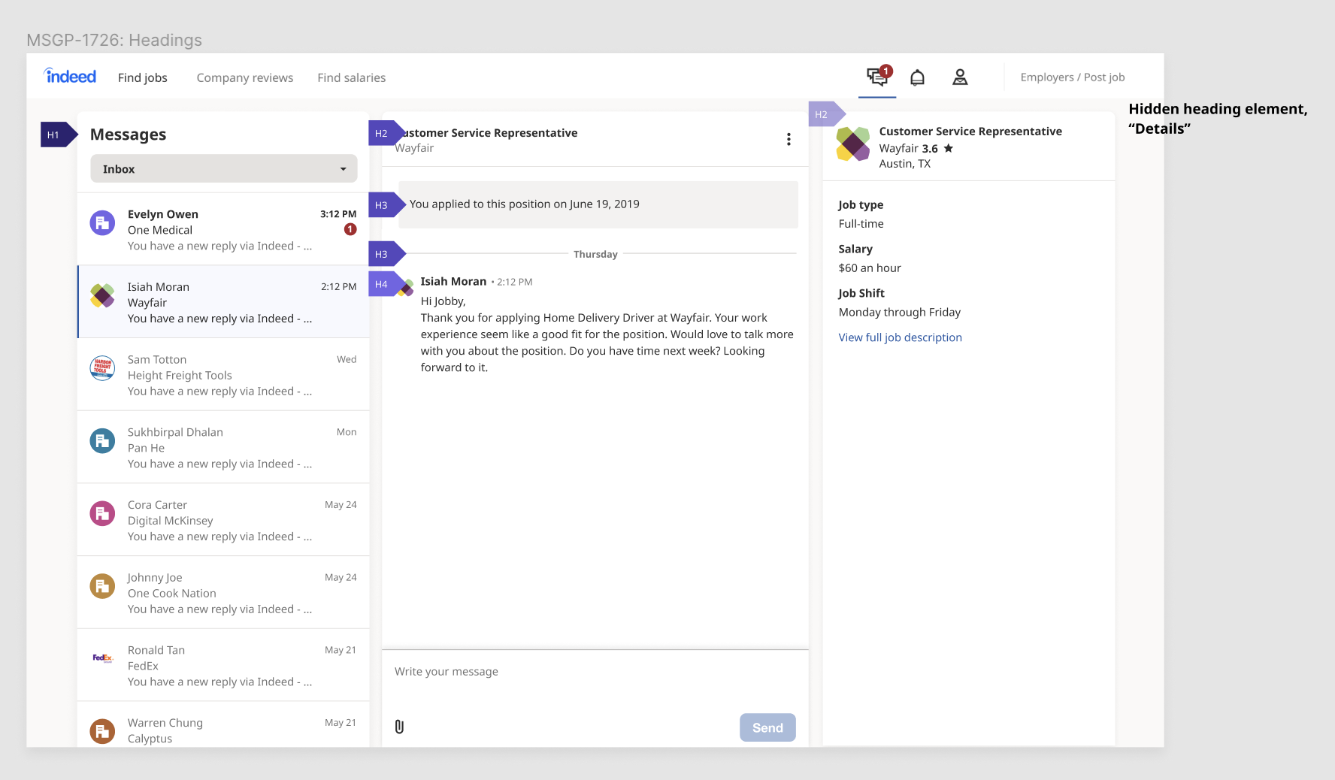Click Customer Service Representative title in details panel

pos(970,132)
